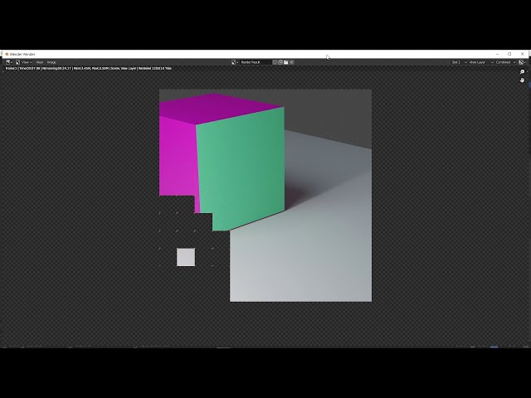Unlink the Render Result image with X
This screenshot has width=531, height=398.
click(291, 62)
